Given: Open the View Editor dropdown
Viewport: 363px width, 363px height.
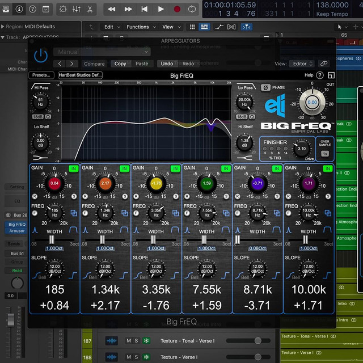Looking at the screenshot, I should tap(302, 64).
